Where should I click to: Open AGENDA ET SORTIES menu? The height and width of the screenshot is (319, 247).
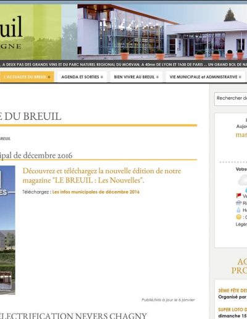82,77
